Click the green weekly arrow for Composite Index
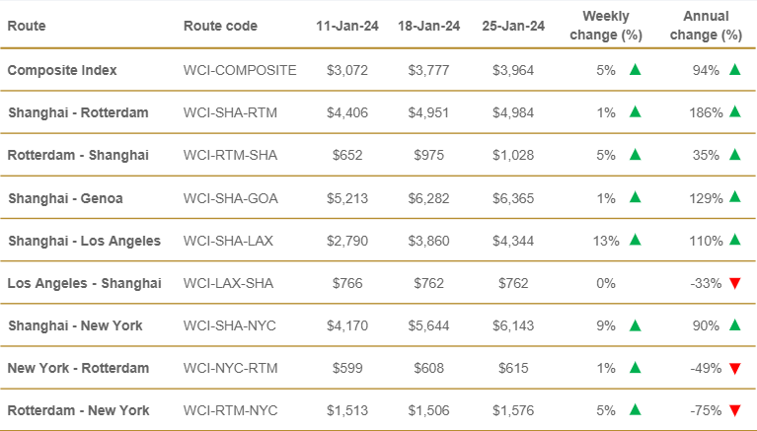The image size is (757, 431). [x=636, y=70]
